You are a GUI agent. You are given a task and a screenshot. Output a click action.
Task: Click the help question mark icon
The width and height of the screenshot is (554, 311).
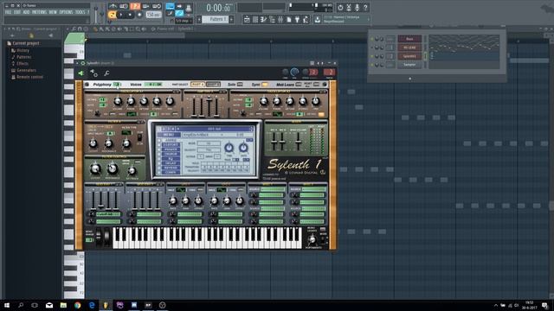point(365,8)
